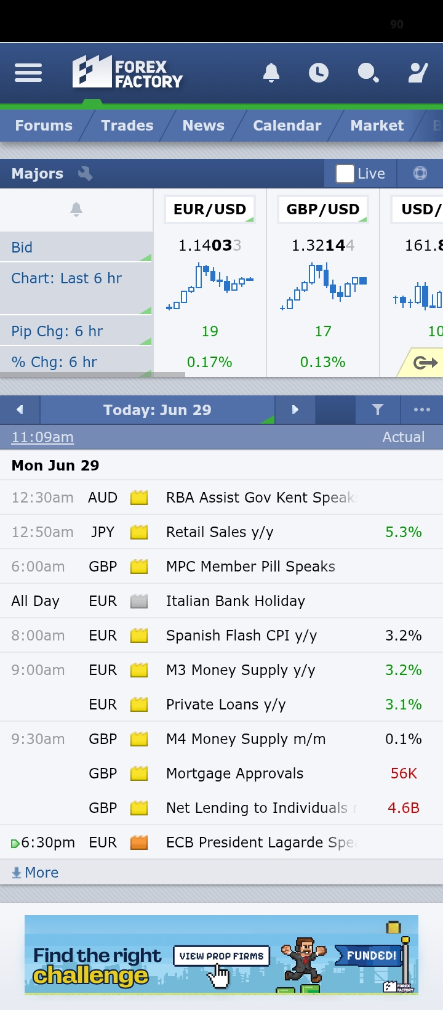Switch to the Calendar tab

(287, 126)
